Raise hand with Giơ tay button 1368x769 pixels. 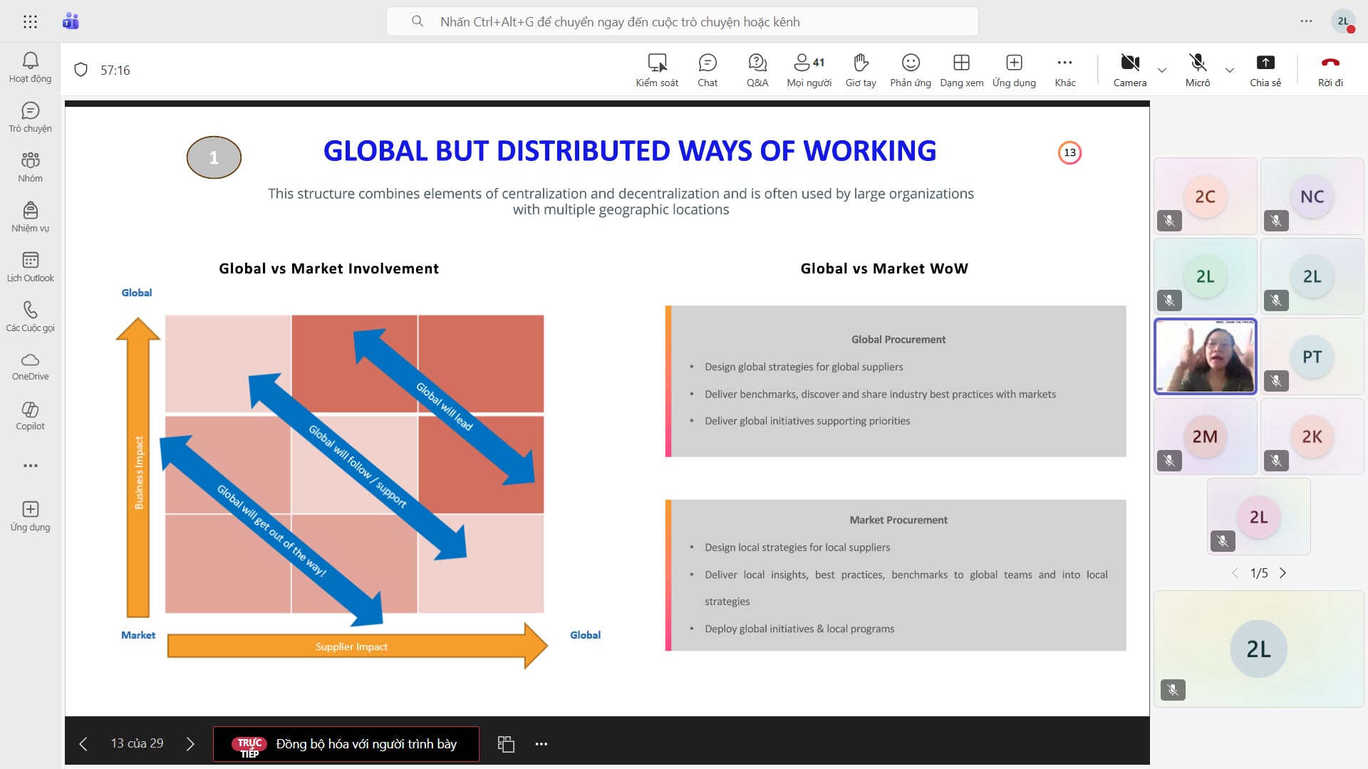860,70
